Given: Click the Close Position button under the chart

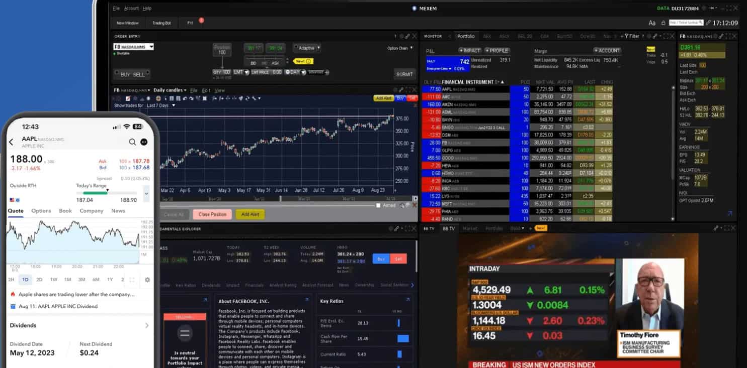Looking at the screenshot, I should click(212, 214).
